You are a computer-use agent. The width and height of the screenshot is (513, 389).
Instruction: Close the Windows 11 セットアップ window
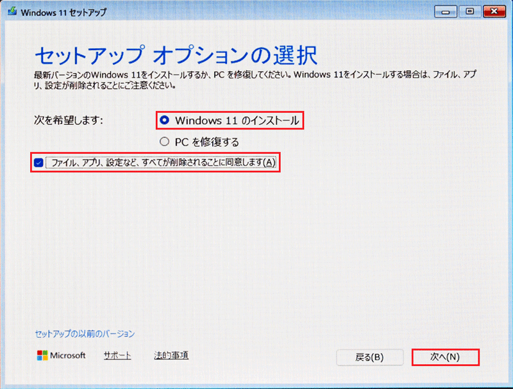(494, 12)
